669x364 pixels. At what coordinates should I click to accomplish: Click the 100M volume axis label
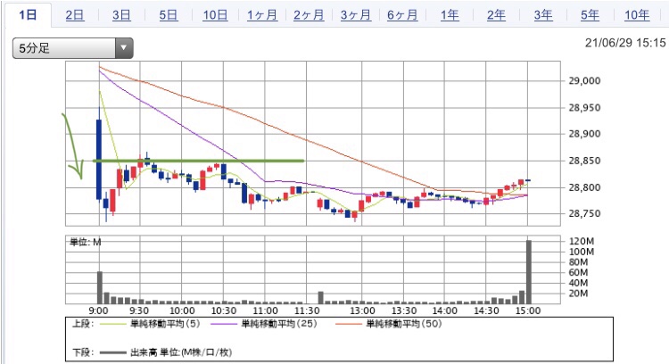click(x=581, y=252)
